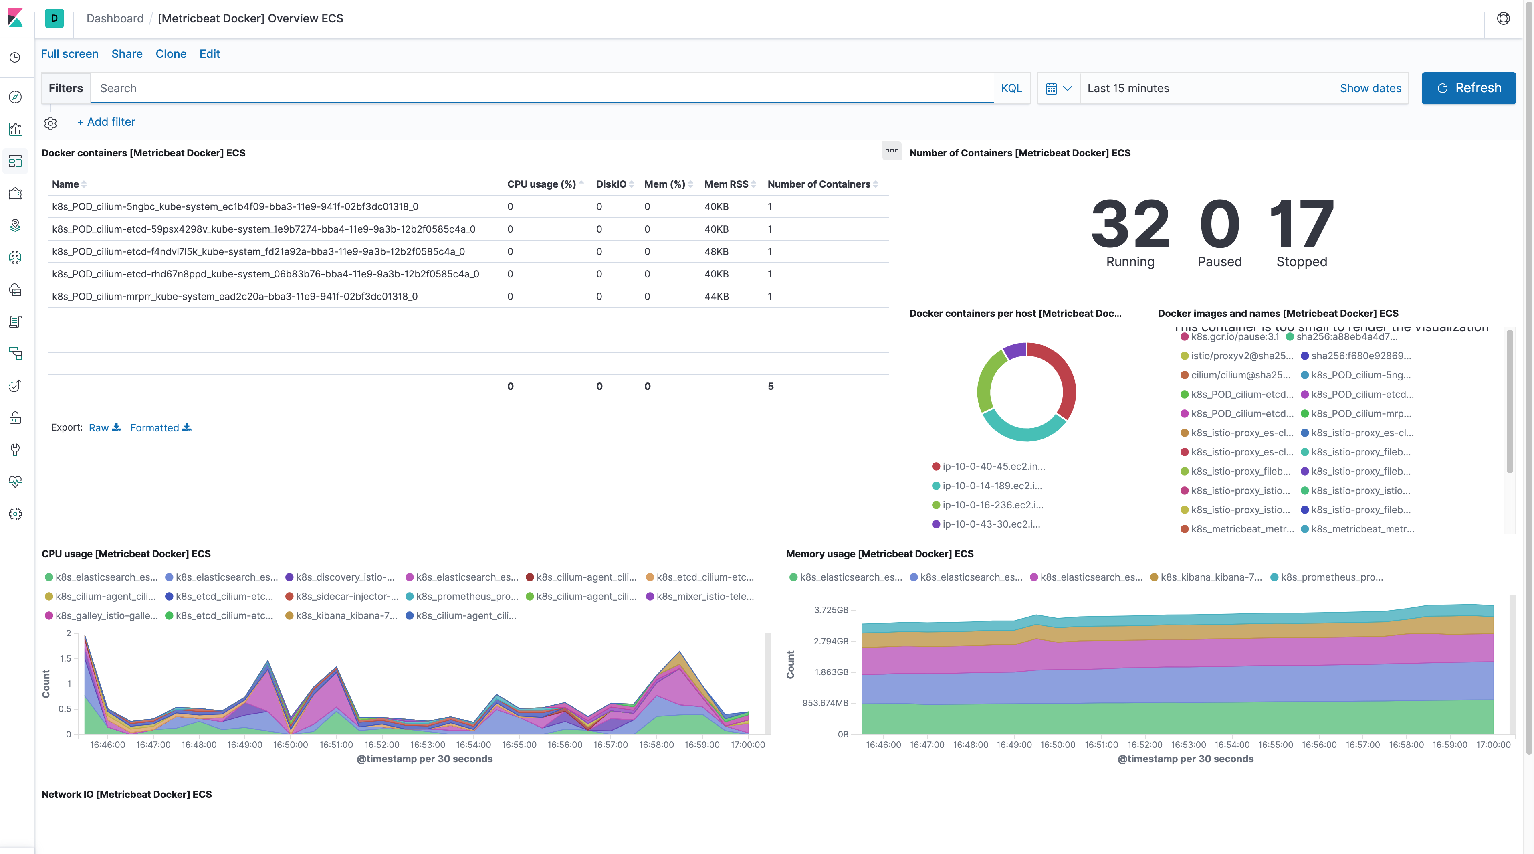Open Visualize from the sidebar chart icon
This screenshot has width=1534, height=854.
[x=16, y=129]
